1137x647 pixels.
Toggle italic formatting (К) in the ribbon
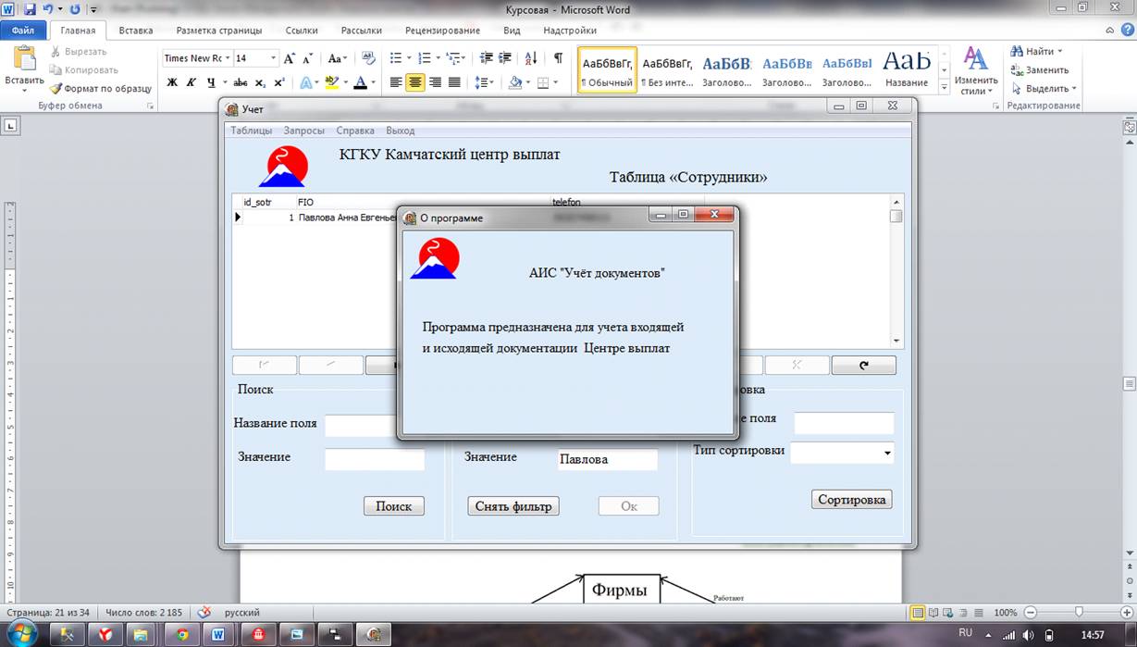pyautogui.click(x=192, y=82)
